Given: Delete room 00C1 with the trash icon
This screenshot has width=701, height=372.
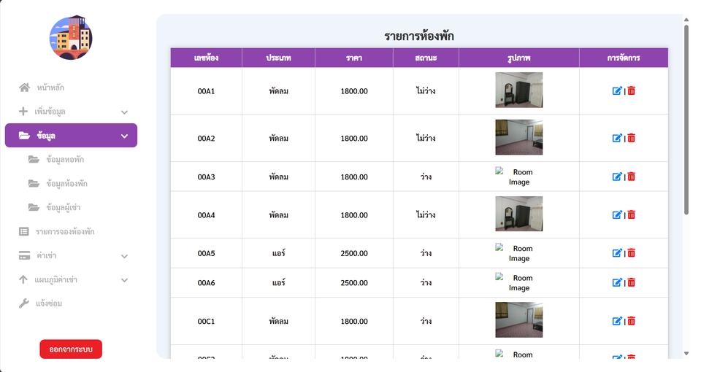Looking at the screenshot, I should coord(631,321).
